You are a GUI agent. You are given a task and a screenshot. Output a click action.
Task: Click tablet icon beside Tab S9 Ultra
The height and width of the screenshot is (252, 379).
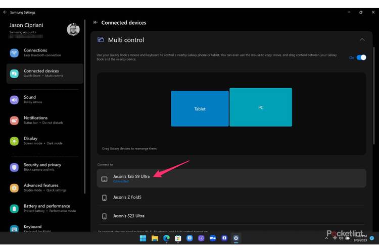pyautogui.click(x=104, y=179)
